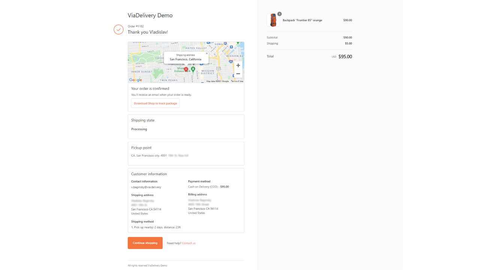Open the Backpack Frontier 85 product thumbnail
Viewport: 480px width, 270px height.
click(x=273, y=20)
